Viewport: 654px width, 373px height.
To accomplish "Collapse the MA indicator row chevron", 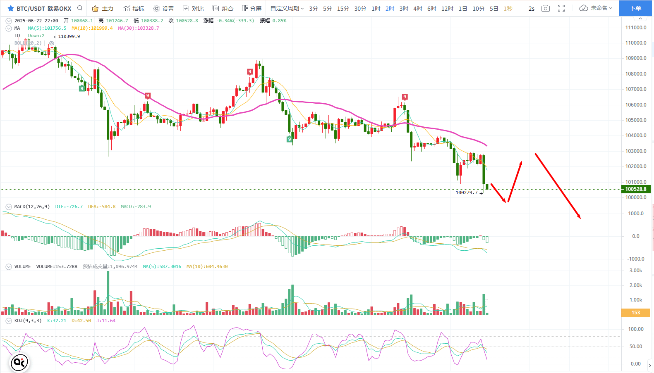I will pyautogui.click(x=9, y=28).
